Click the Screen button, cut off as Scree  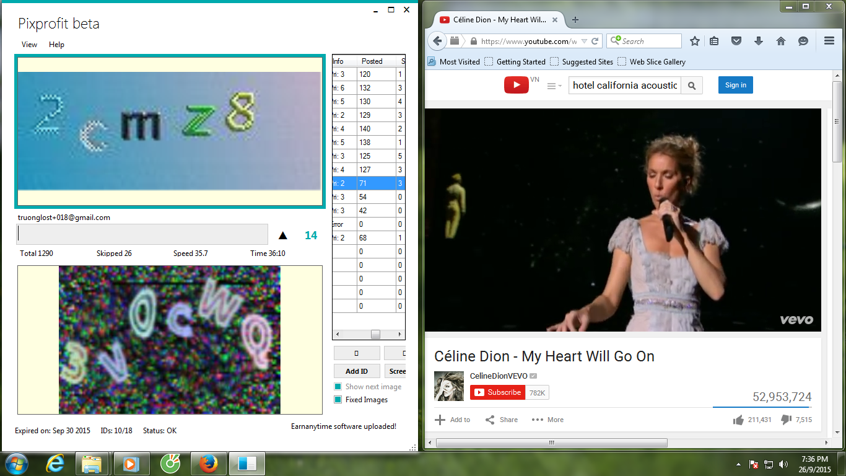pyautogui.click(x=395, y=371)
